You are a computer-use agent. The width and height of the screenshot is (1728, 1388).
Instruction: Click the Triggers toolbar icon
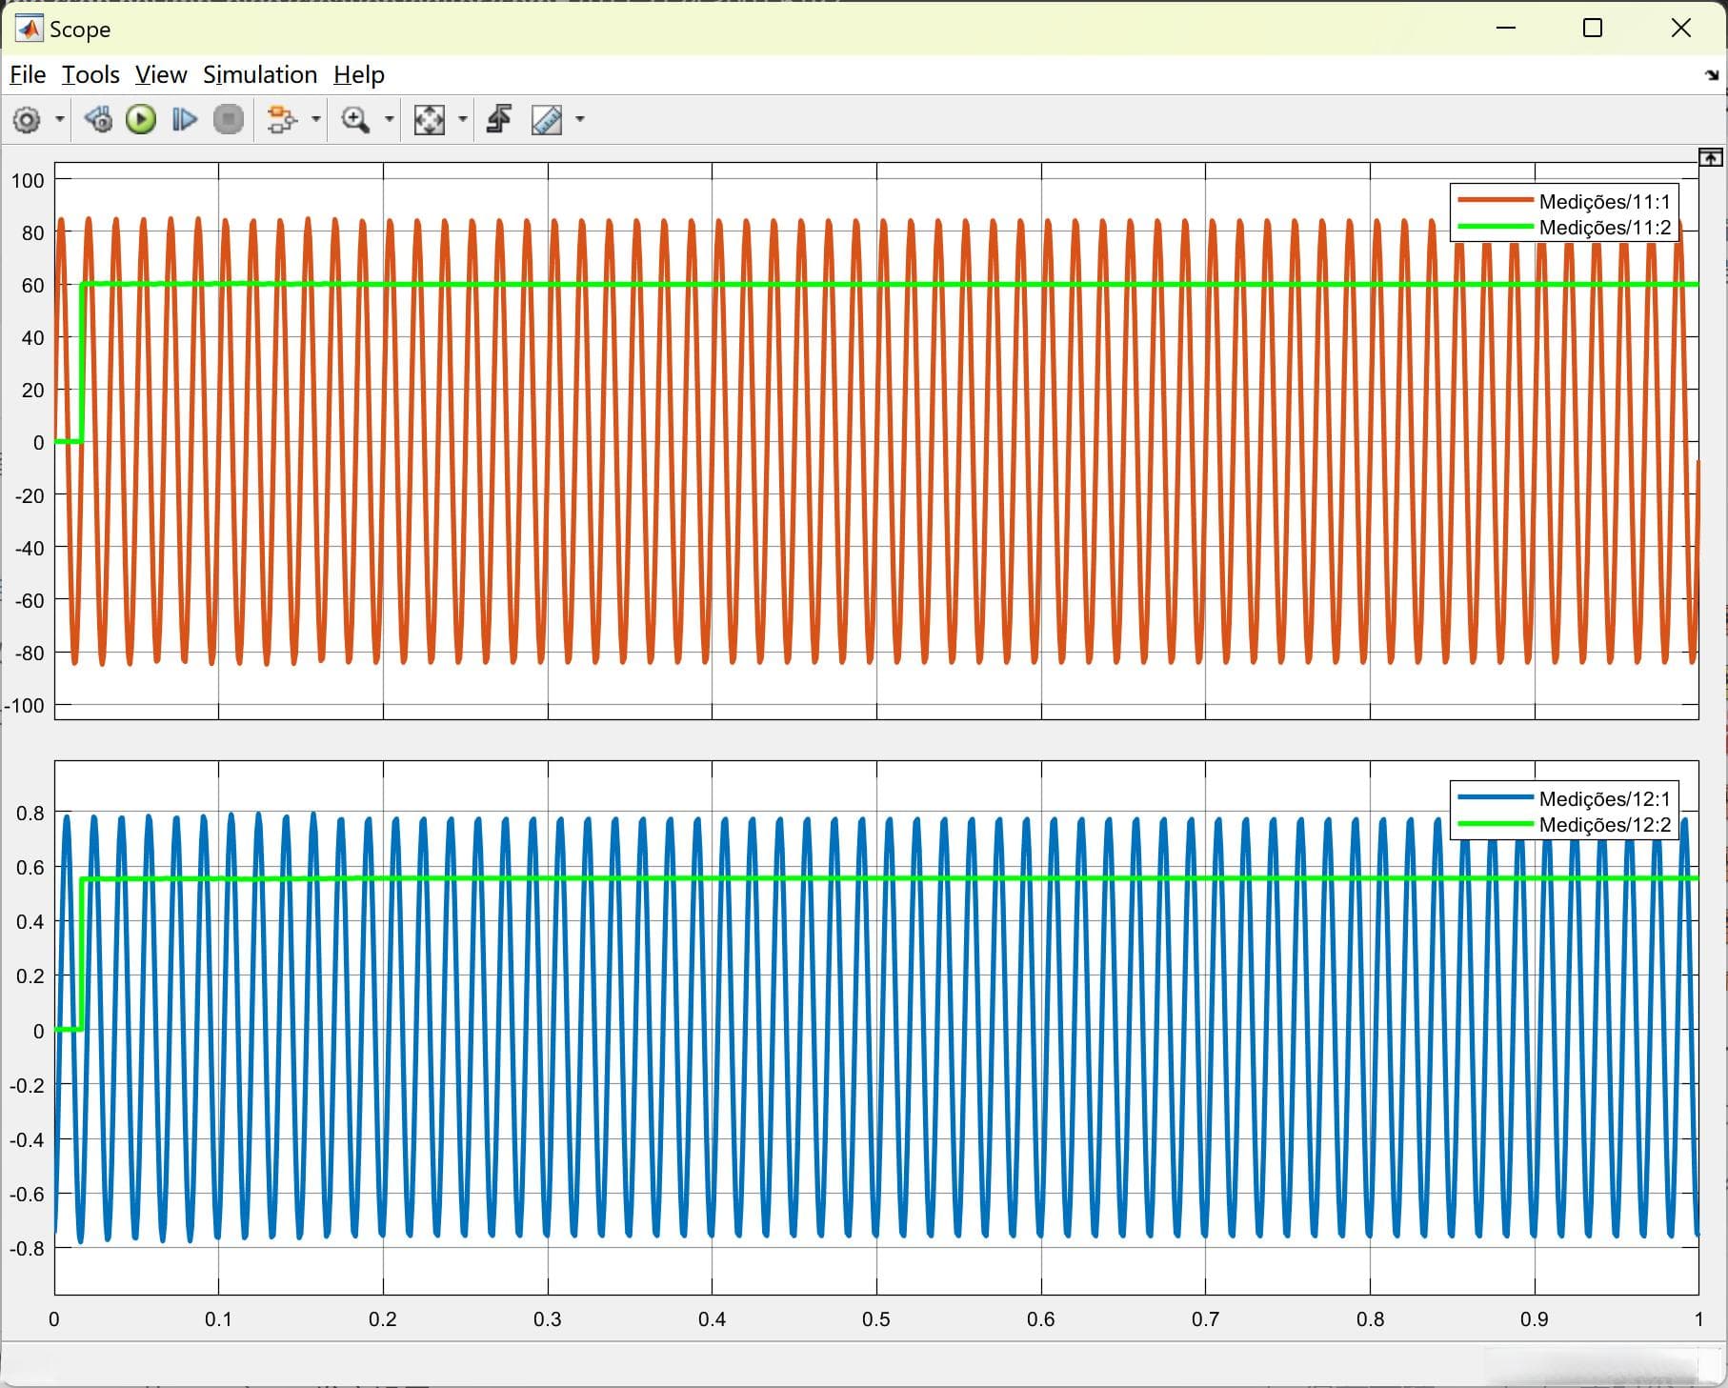pyautogui.click(x=499, y=120)
